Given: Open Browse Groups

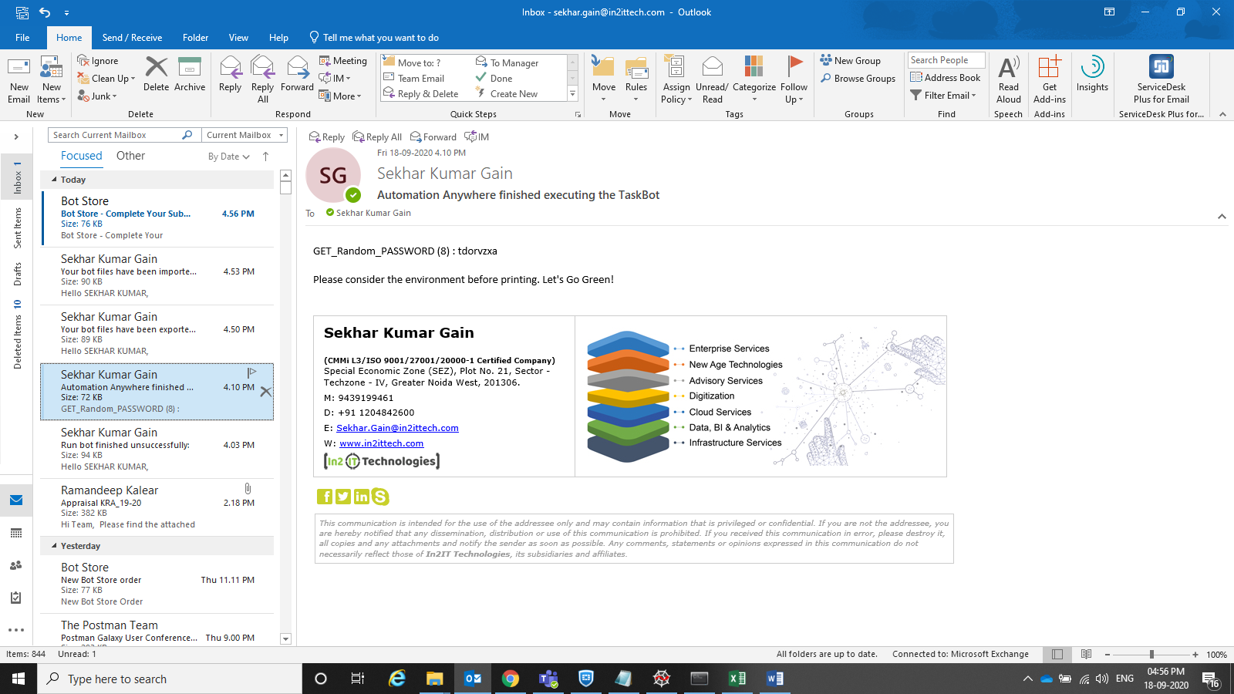Looking at the screenshot, I should pos(858,79).
